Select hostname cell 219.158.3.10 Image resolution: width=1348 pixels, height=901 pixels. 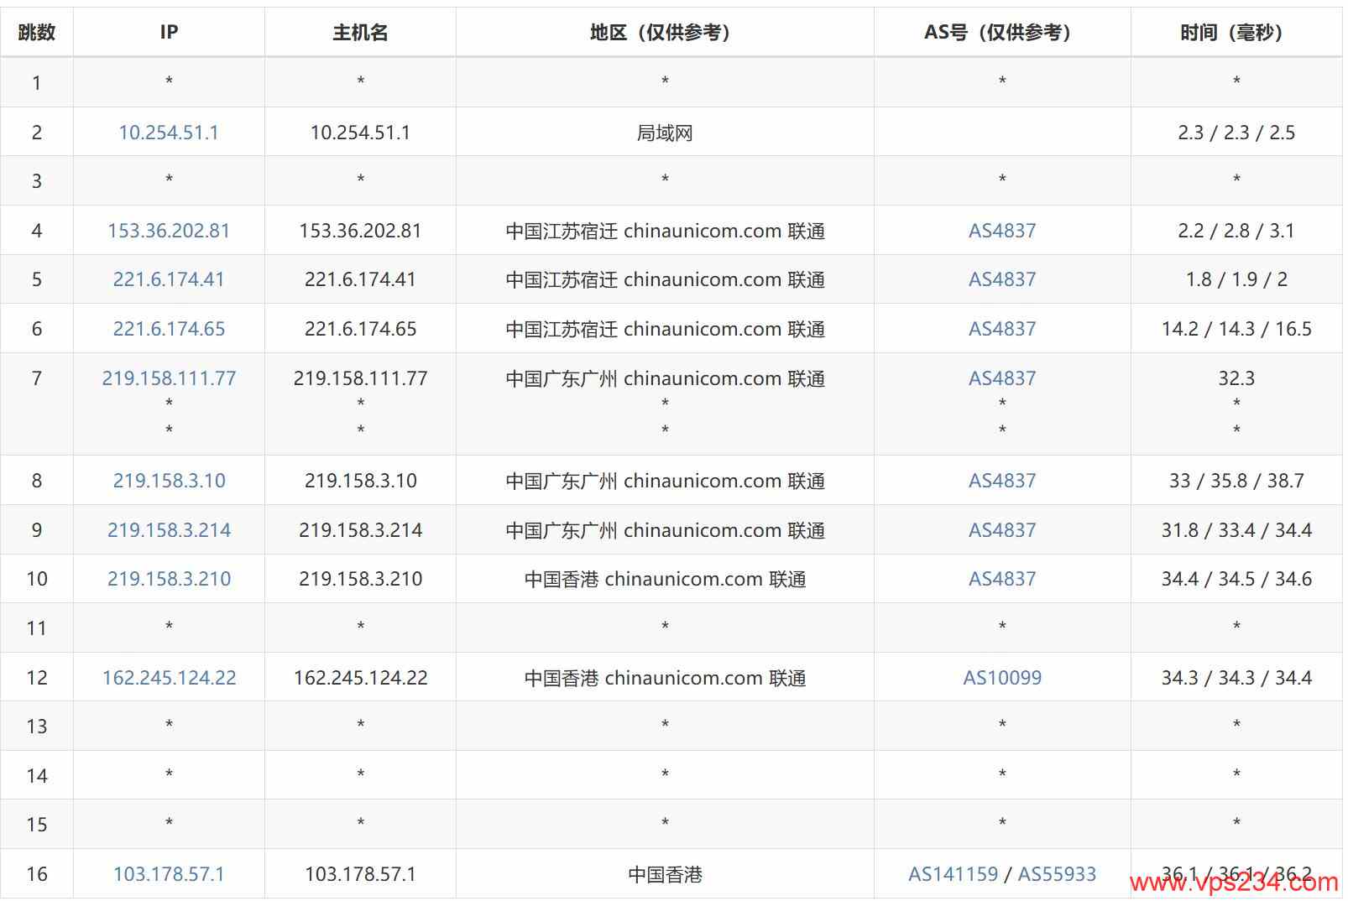[x=360, y=481]
